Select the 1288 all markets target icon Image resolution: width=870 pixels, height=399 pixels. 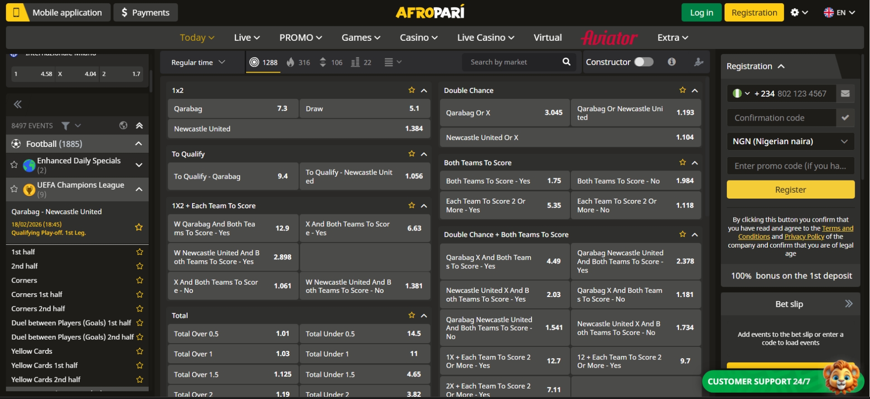254,62
